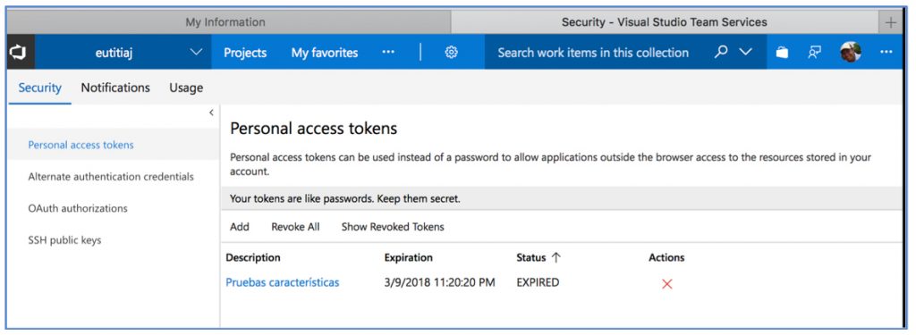Click the Expiration column header
Screen dimensions: 916x335
[408, 257]
